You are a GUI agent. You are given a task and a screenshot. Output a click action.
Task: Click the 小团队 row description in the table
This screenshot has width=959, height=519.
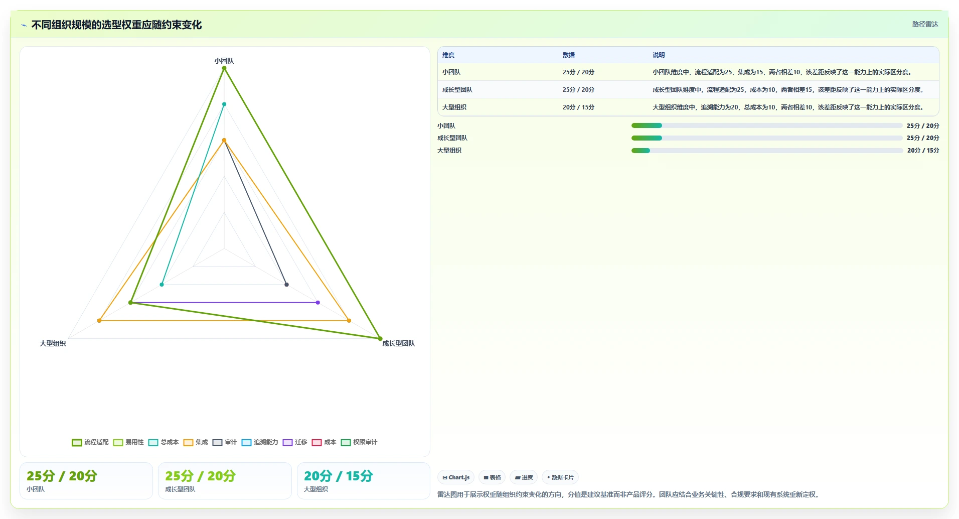pos(782,72)
